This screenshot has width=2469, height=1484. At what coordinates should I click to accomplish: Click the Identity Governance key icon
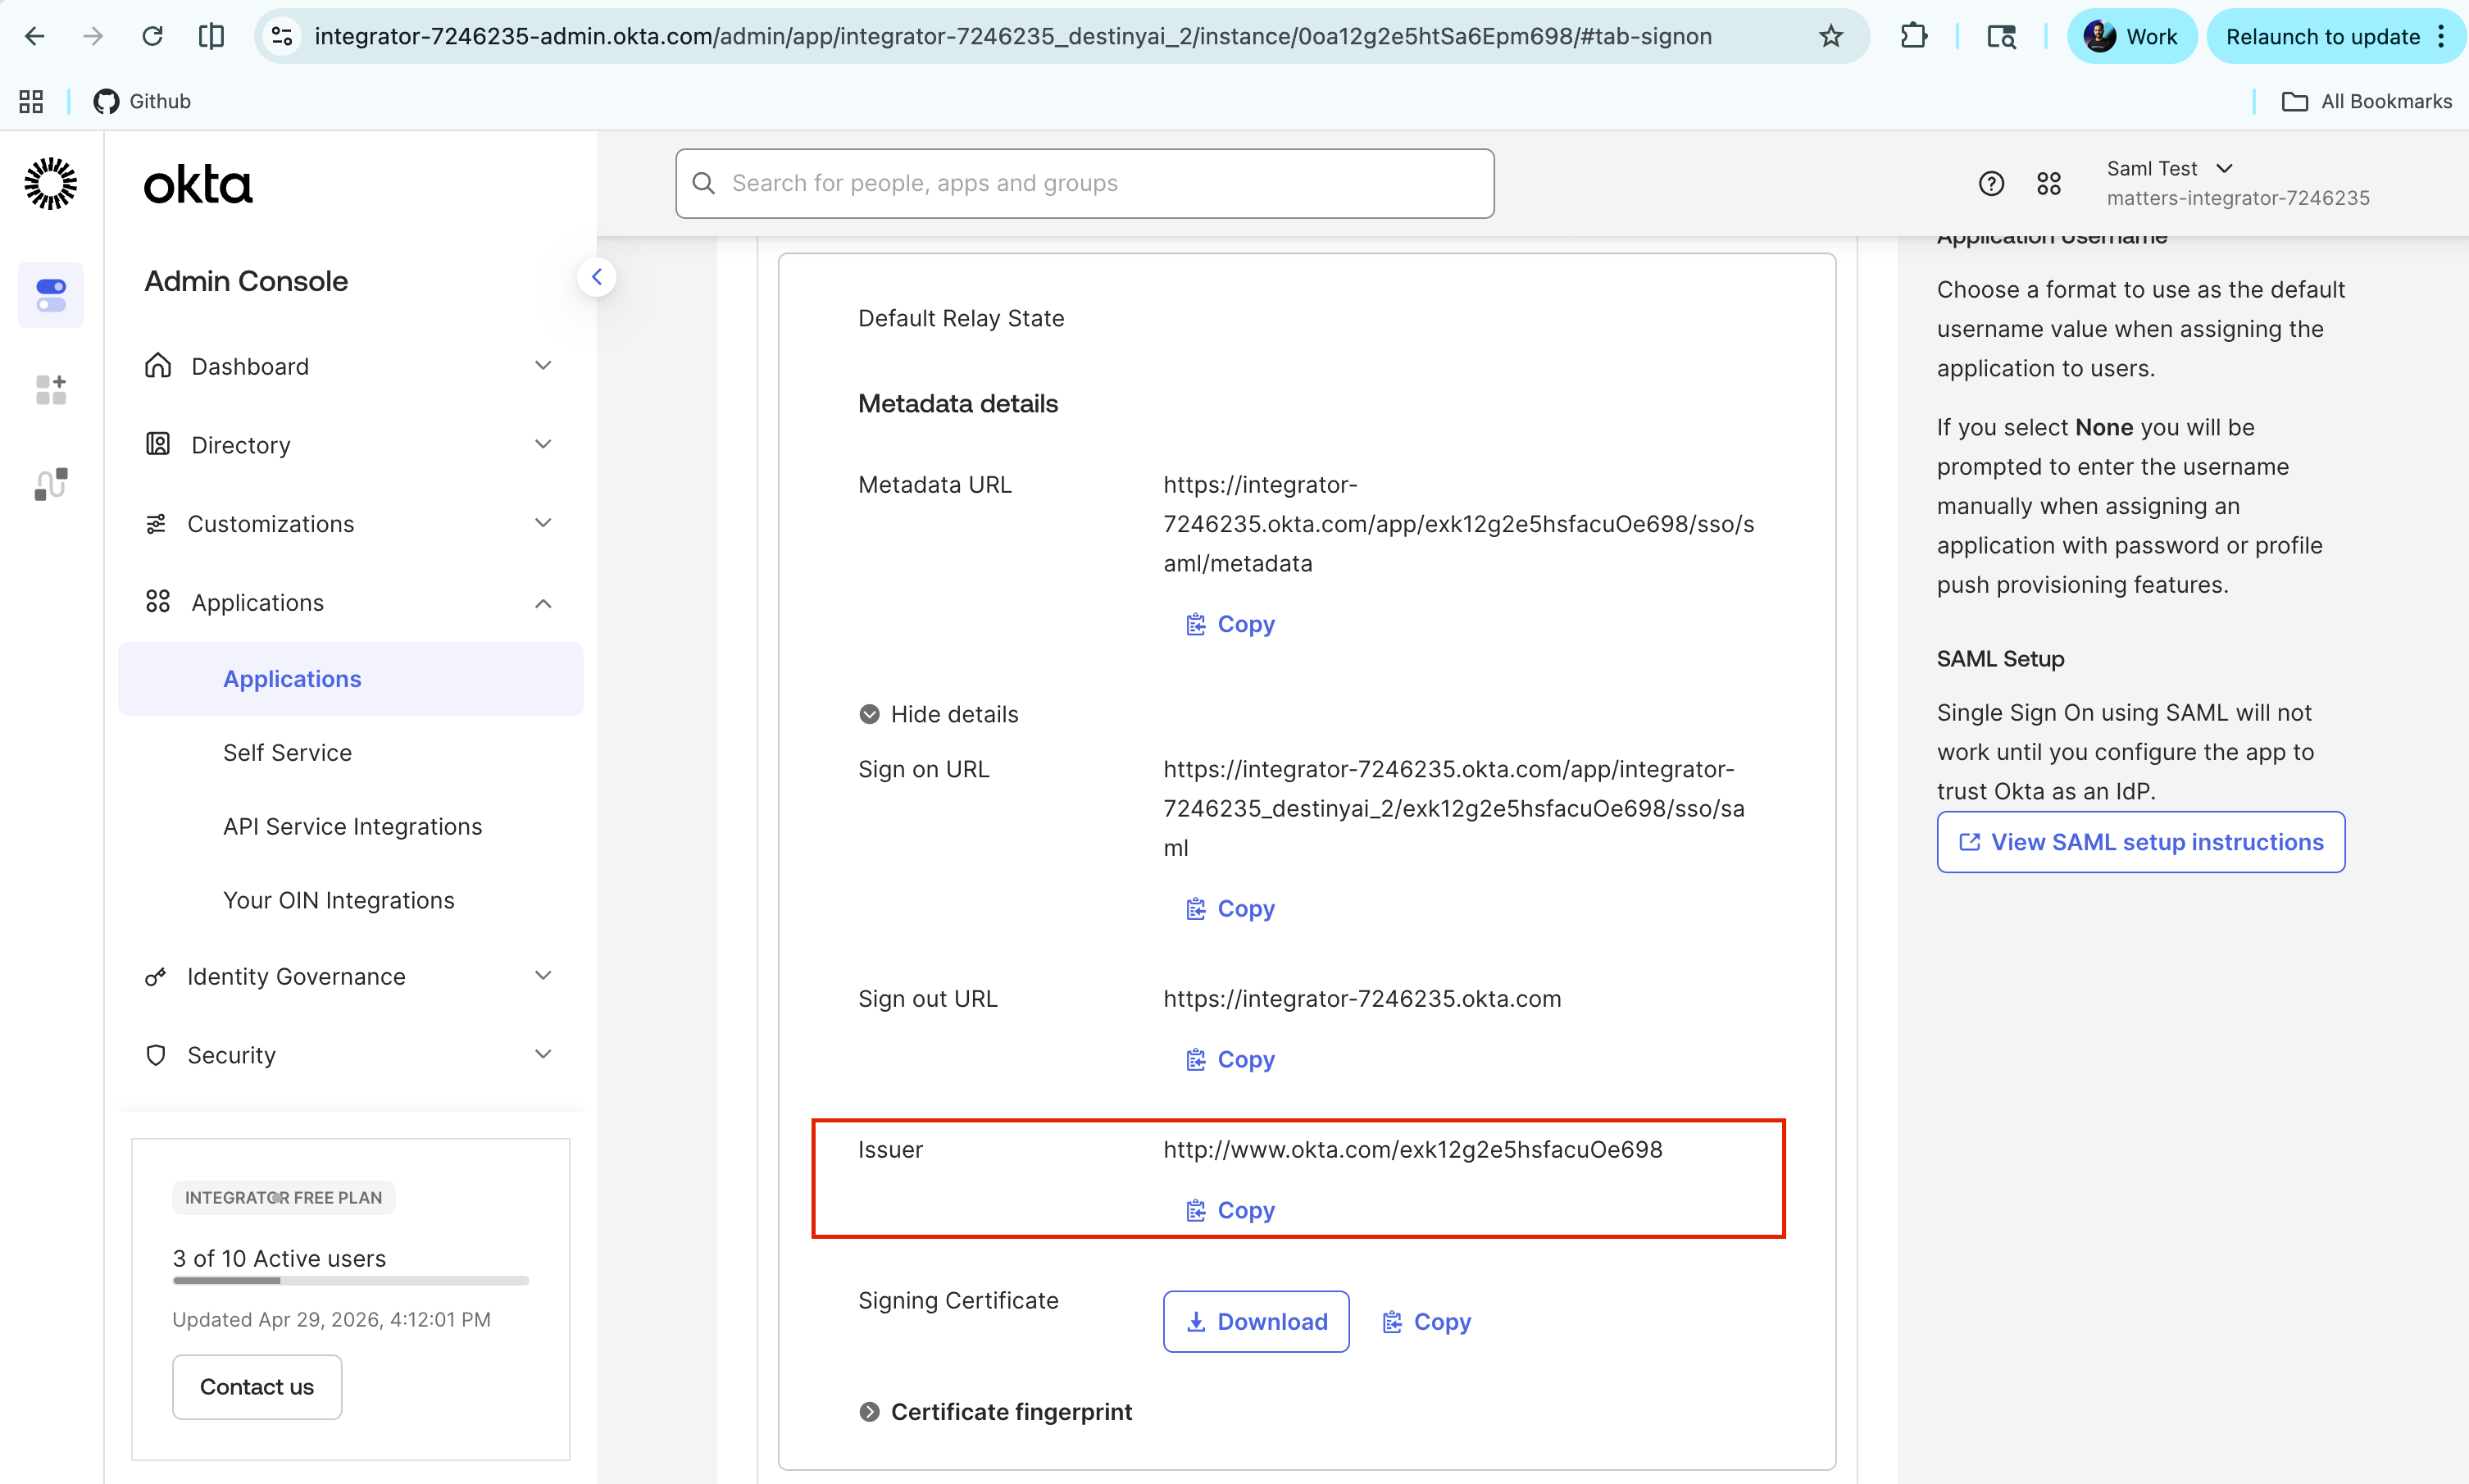(156, 977)
